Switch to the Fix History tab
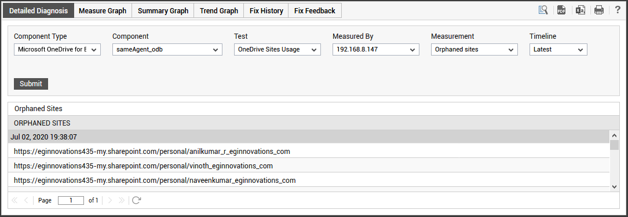The height and width of the screenshot is (217, 628). point(266,11)
